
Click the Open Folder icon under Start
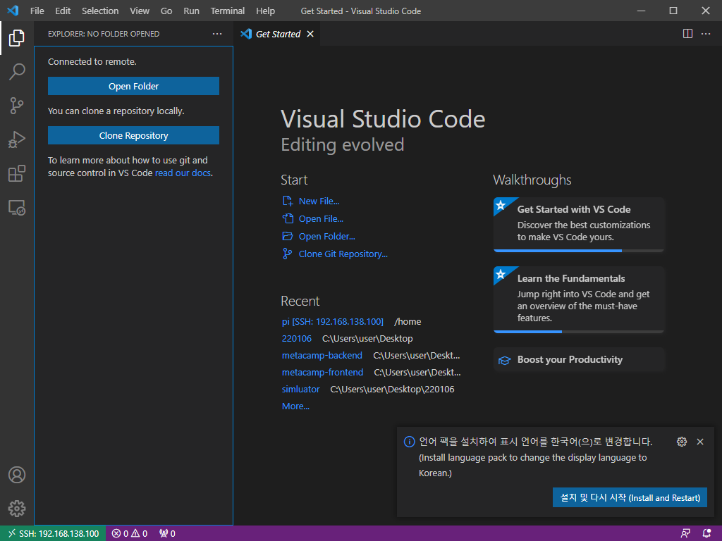(288, 236)
